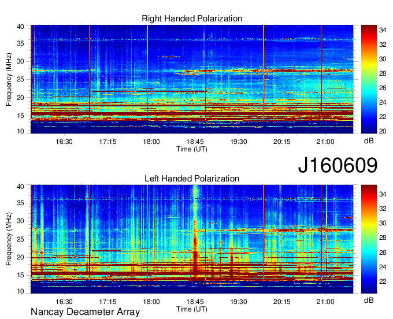Image resolution: width=393 pixels, height=319 pixels.
Task: Click the Right Handed spectrogram image
Action: (x=192, y=79)
